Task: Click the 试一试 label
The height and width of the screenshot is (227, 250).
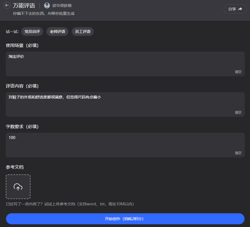Action: click(12, 32)
